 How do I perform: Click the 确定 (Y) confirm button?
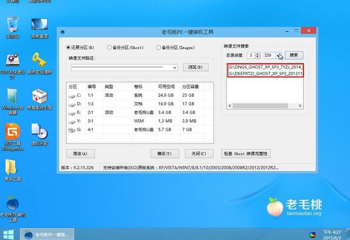164,153
